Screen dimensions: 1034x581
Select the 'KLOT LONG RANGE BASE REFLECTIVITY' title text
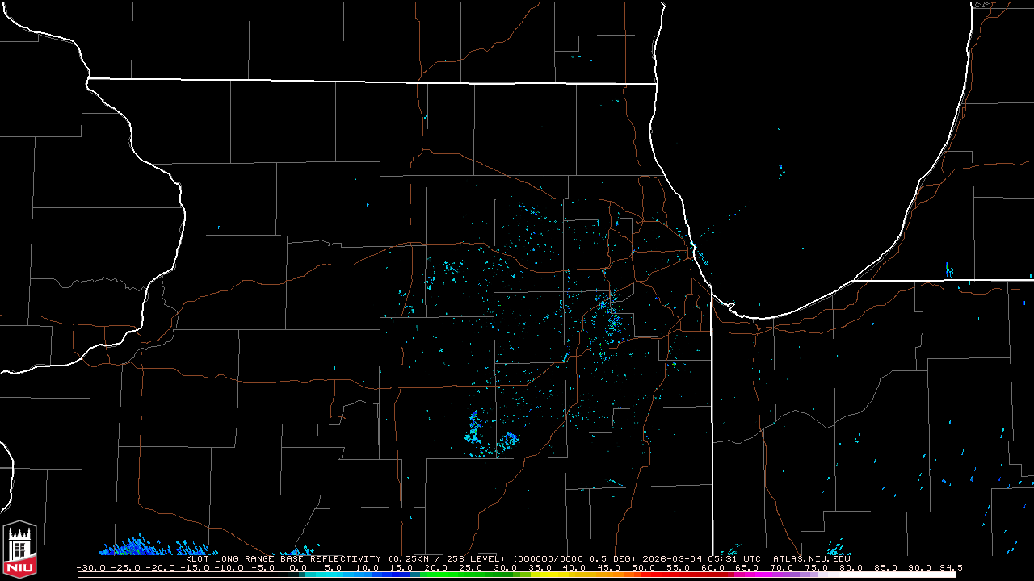(x=284, y=558)
